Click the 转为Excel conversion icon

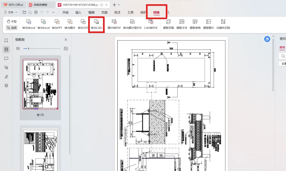pyautogui.click(x=43, y=24)
